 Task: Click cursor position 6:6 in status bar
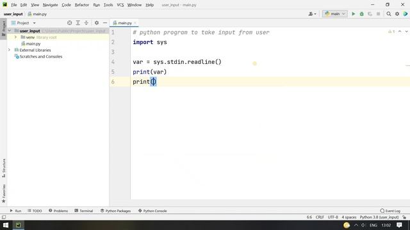click(x=309, y=217)
